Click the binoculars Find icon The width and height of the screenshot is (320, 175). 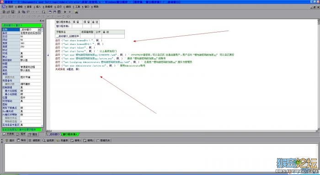76,12
